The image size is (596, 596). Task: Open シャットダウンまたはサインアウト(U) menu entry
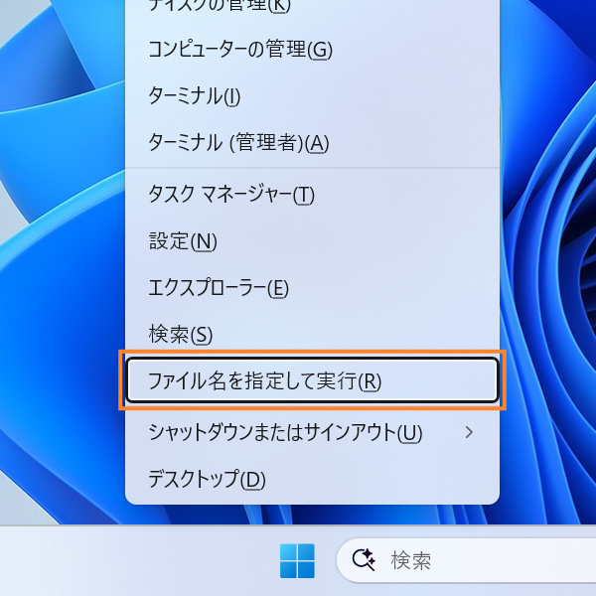(x=312, y=432)
